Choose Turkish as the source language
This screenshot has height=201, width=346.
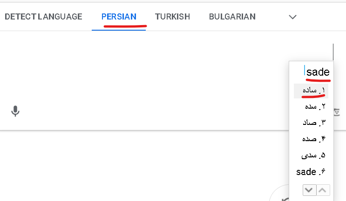[x=172, y=17]
